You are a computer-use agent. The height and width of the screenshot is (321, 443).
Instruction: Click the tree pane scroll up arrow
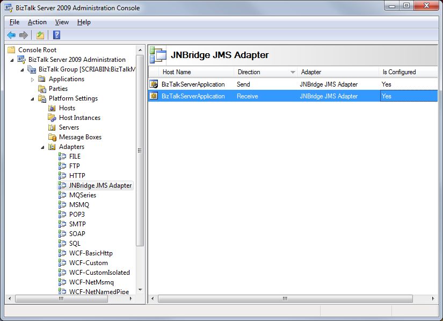point(140,50)
